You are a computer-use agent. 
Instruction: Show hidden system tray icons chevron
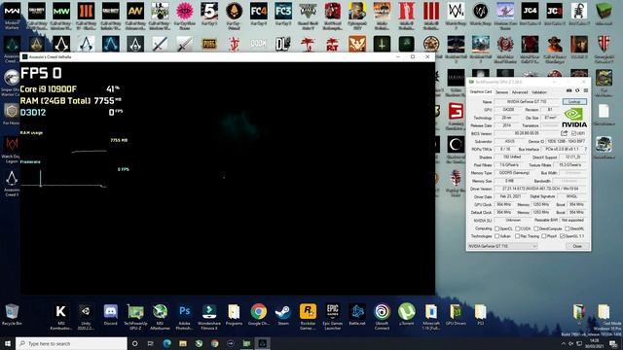click(x=563, y=343)
